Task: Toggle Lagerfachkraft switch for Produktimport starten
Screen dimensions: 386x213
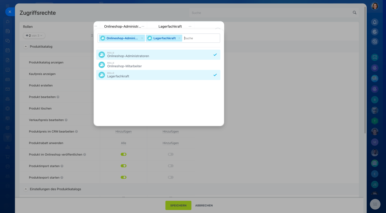Action: click(x=171, y=166)
